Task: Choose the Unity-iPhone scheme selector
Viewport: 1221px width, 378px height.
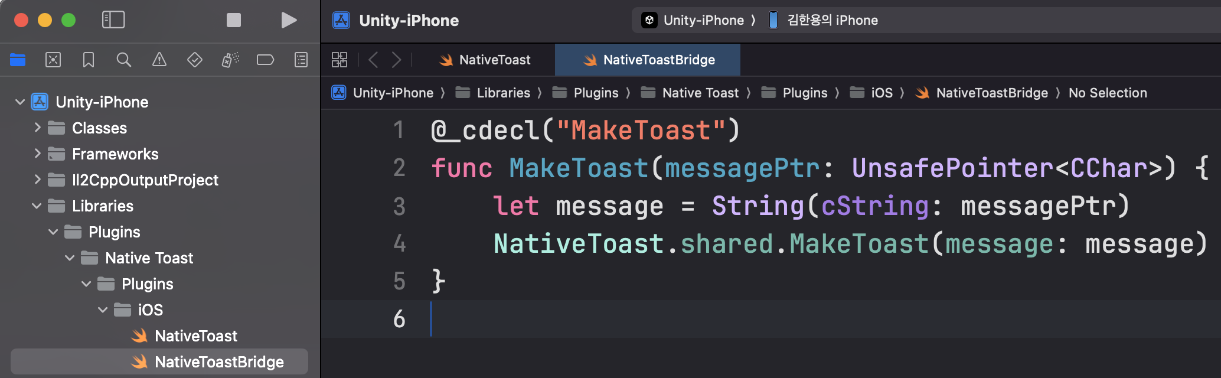Action: (693, 20)
